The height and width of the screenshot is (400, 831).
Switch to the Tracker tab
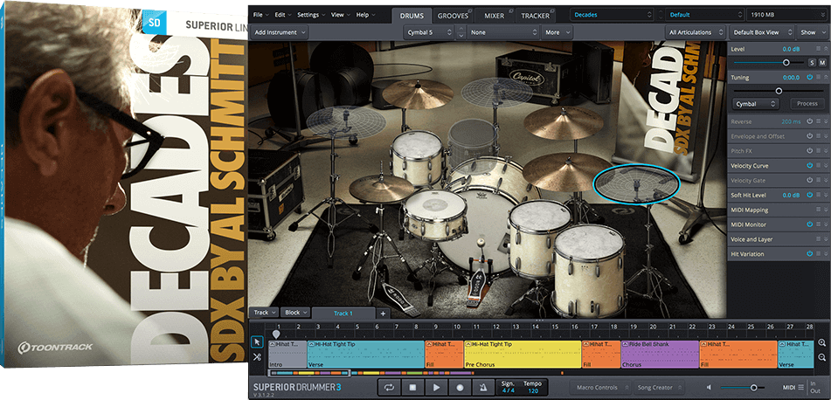536,16
